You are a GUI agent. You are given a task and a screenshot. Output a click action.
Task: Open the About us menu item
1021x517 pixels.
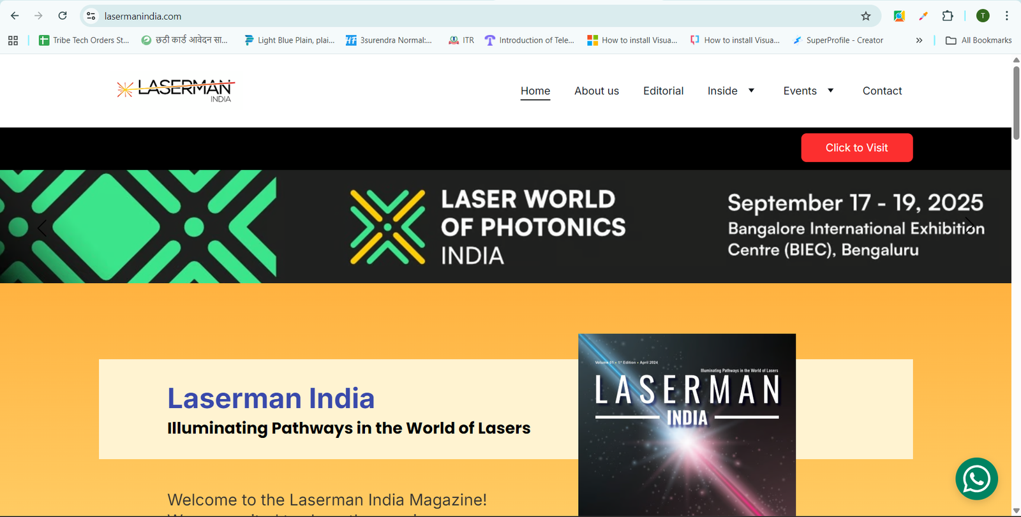tap(596, 91)
